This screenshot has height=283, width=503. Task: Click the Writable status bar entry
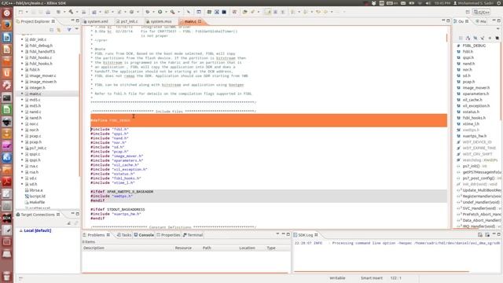[x=337, y=277]
